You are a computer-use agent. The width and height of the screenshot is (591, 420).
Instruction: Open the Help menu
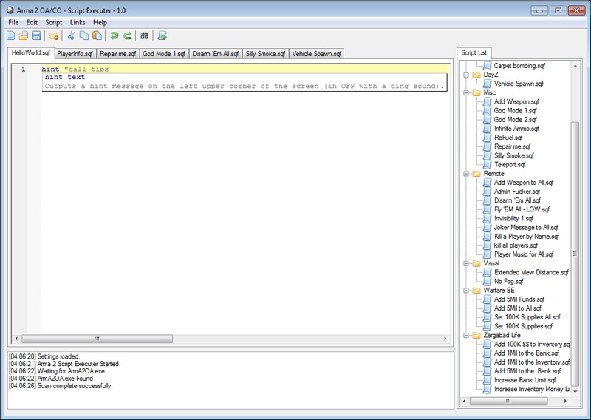(100, 22)
